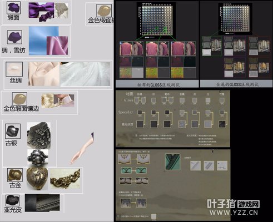Click the 高光纹理 row label

[127, 124]
